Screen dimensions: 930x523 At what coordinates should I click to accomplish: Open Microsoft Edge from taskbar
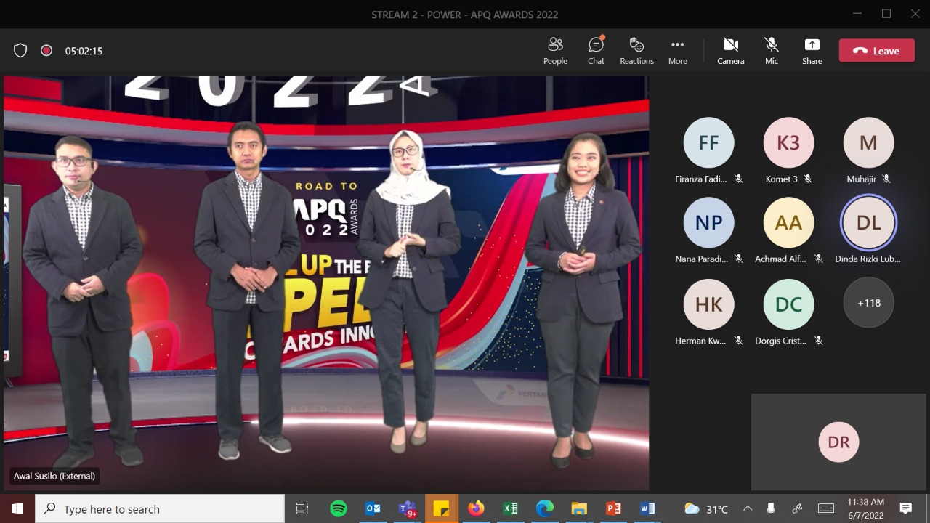coord(545,508)
